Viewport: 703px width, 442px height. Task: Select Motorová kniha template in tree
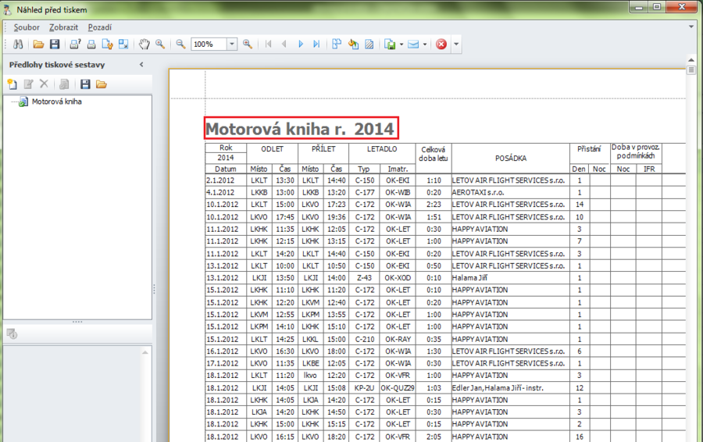click(56, 102)
